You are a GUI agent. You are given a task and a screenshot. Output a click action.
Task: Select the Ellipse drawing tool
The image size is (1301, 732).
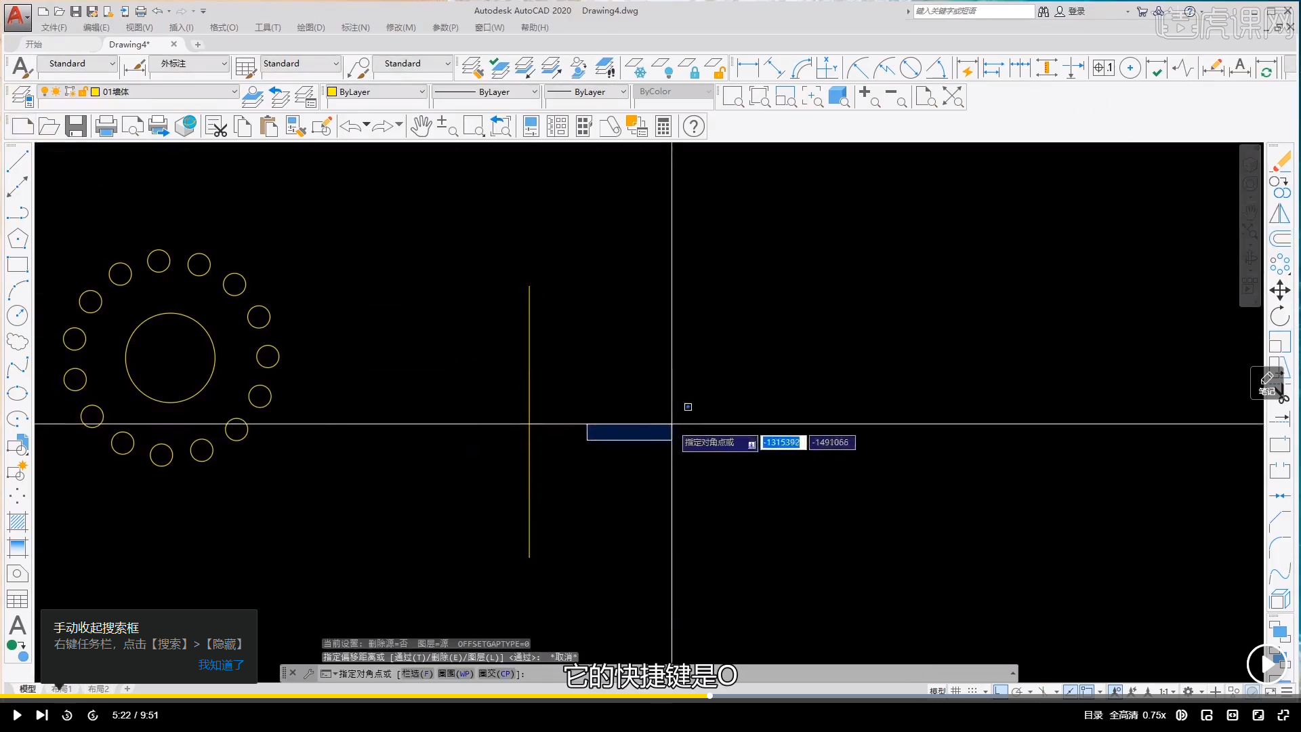(18, 393)
